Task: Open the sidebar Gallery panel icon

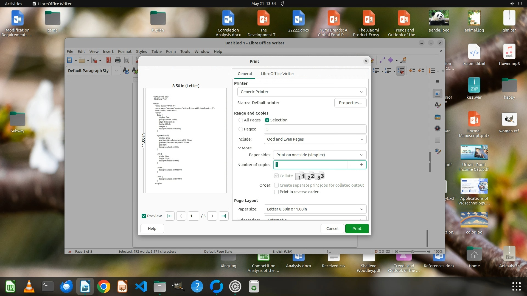Action: 438,117
